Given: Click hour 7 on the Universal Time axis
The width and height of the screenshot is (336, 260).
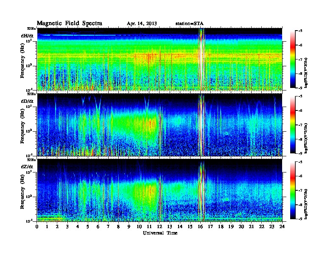Looking at the screenshot, I should pyautogui.click(x=108, y=226).
